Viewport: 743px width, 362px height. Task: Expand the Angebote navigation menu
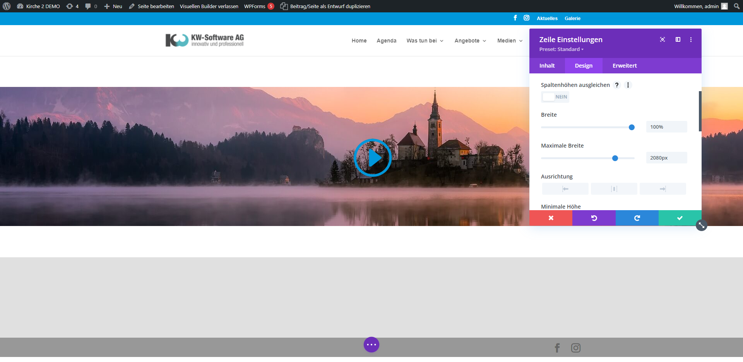point(470,41)
